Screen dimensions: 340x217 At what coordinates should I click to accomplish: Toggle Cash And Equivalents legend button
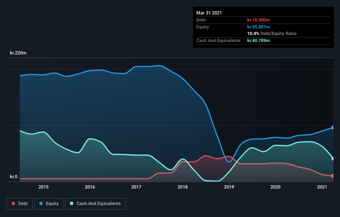point(95,204)
